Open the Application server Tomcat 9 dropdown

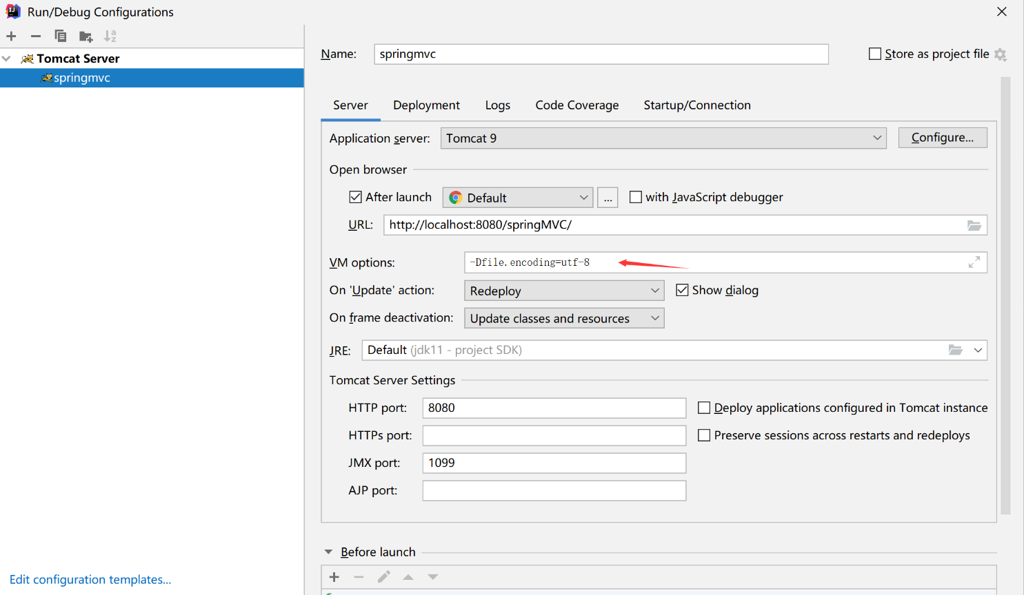[x=663, y=138]
